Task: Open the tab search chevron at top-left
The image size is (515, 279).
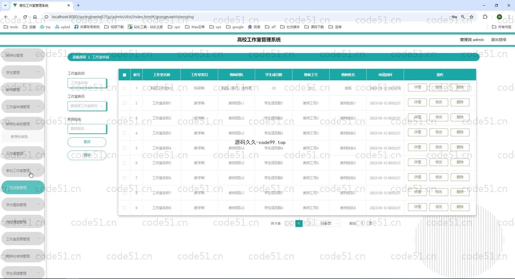Action: pos(5,5)
